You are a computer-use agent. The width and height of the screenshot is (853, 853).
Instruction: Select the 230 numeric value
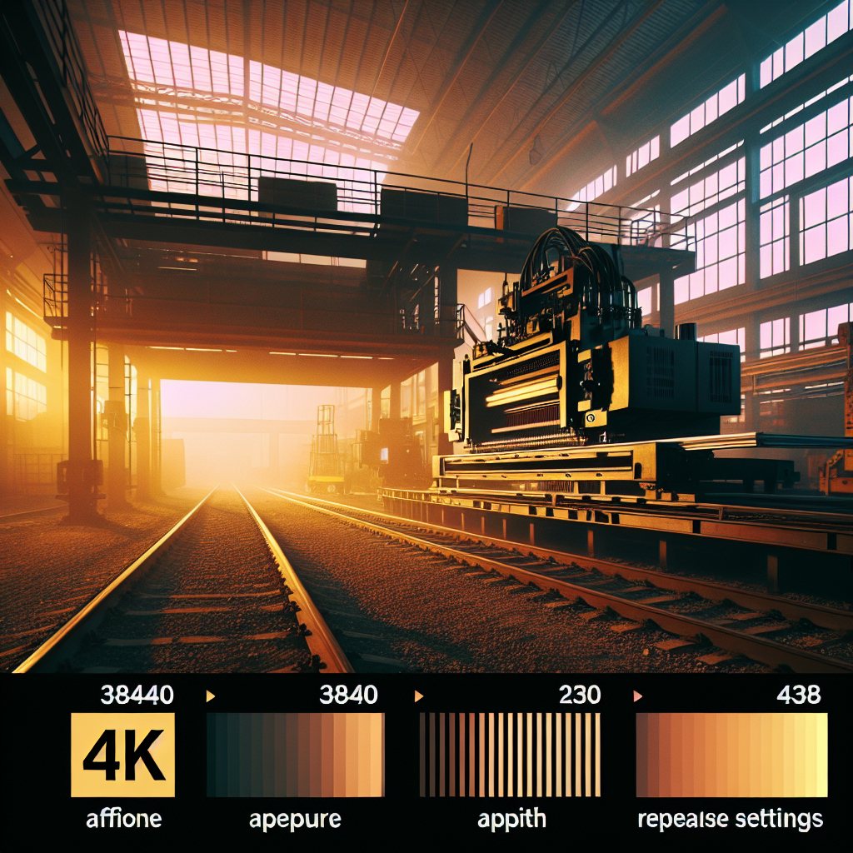tap(579, 694)
